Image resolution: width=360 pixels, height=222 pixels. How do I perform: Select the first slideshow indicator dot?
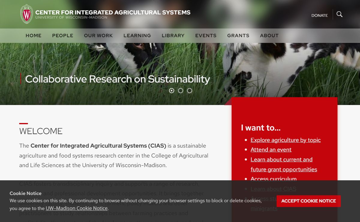pos(172,91)
